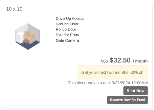154x110 pixels.
Task: Click the word 'Get' in promo banner
Action: coord(85,73)
